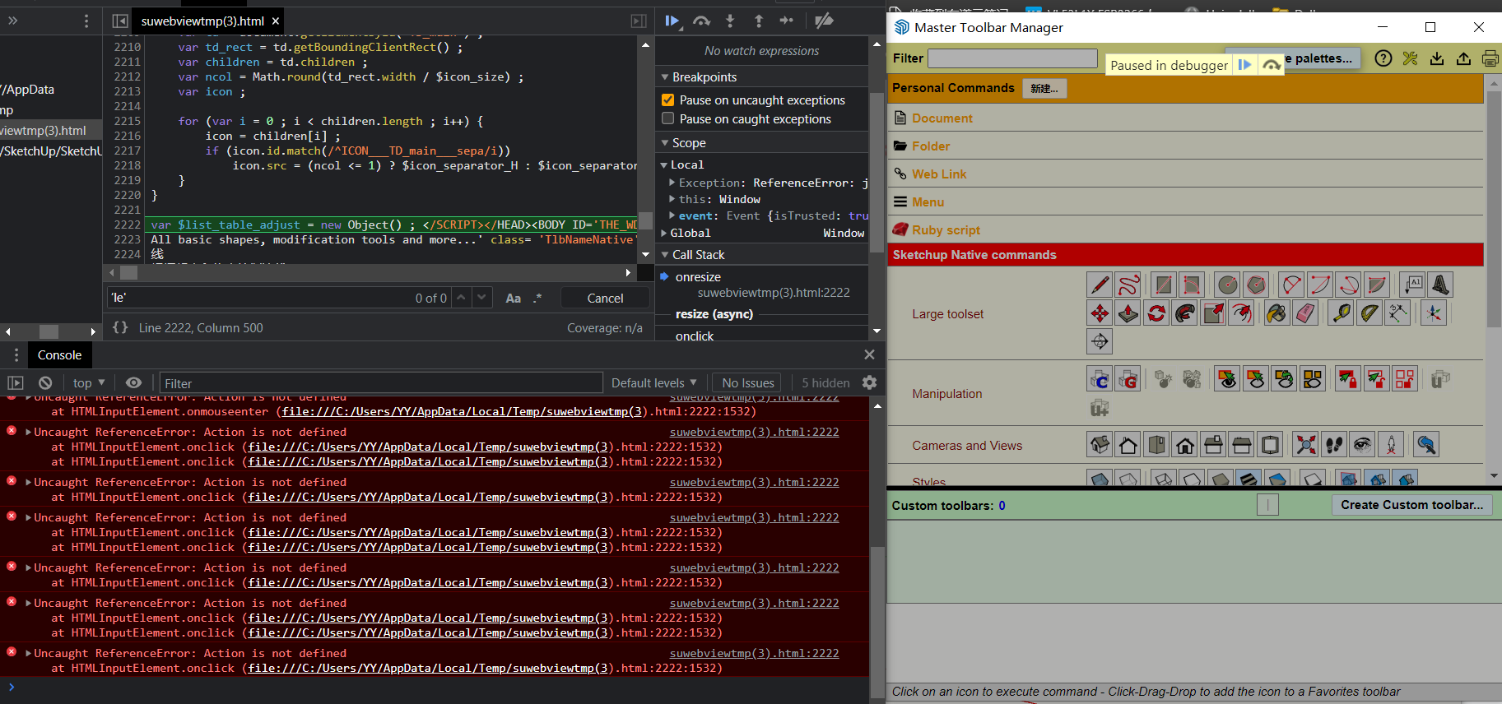Click the Make Group 'G' icon
The image size is (1502, 704).
click(x=1128, y=379)
